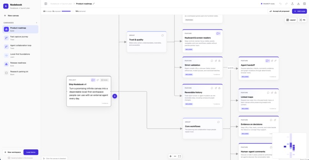The width and height of the screenshot is (309, 160).
Task: Click the 'guards' edge label
Action: [x=230, y=68]
